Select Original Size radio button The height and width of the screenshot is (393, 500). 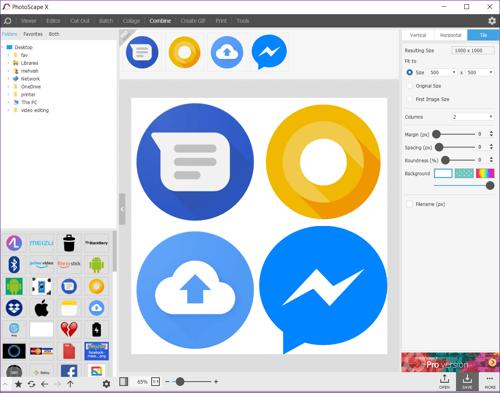410,86
